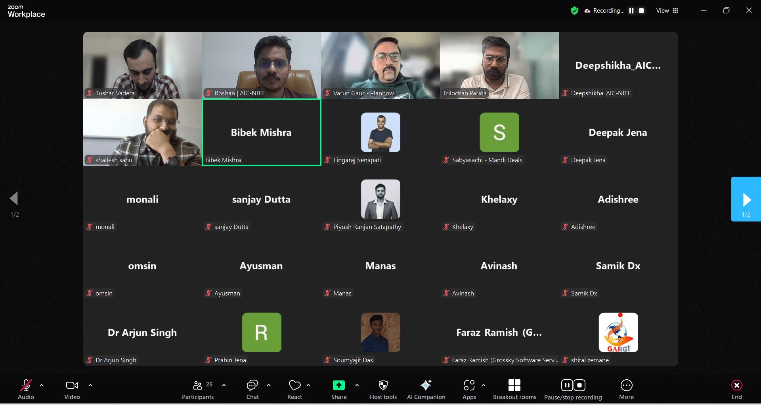The width and height of the screenshot is (761, 405).
Task: Open the Participants panel
Action: (x=197, y=390)
